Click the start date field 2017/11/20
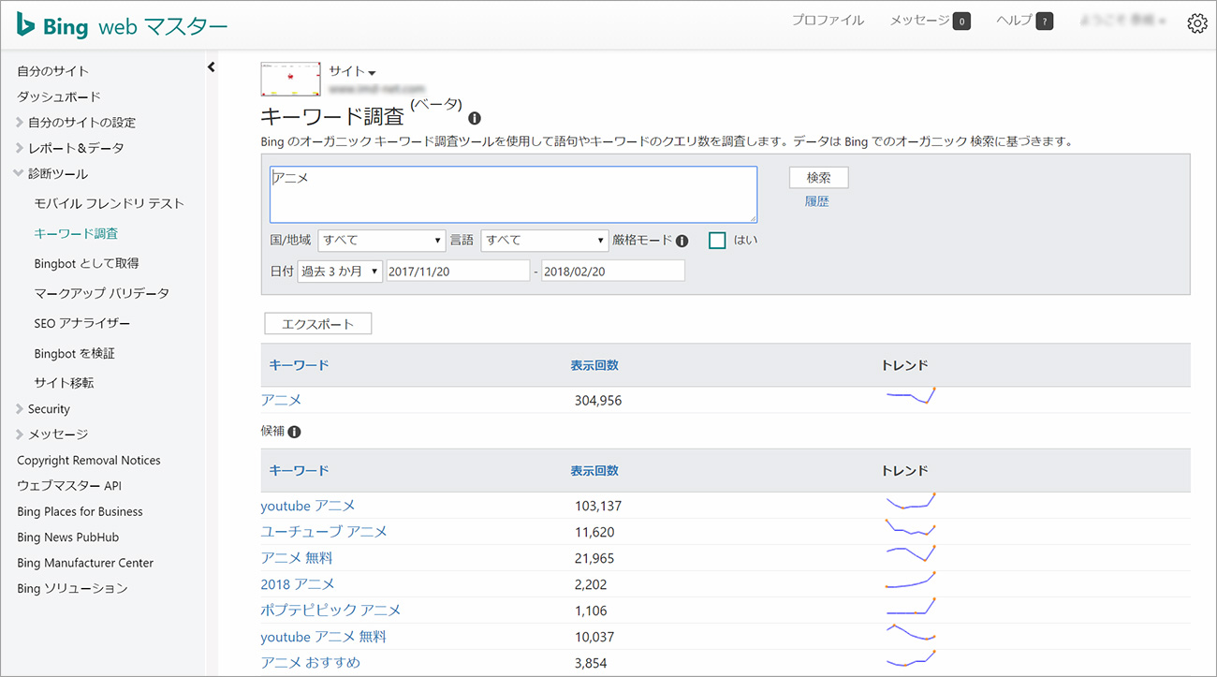Viewport: 1217px width, 677px height. [x=458, y=271]
